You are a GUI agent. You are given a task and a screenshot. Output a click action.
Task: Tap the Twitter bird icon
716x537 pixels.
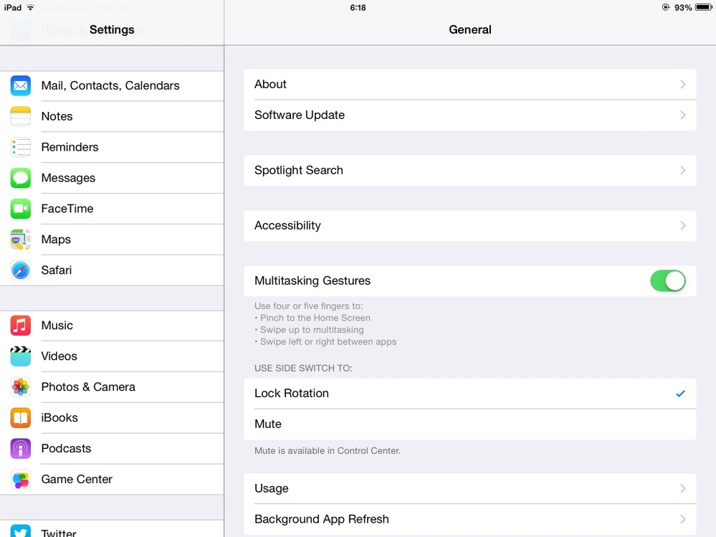pos(21,531)
